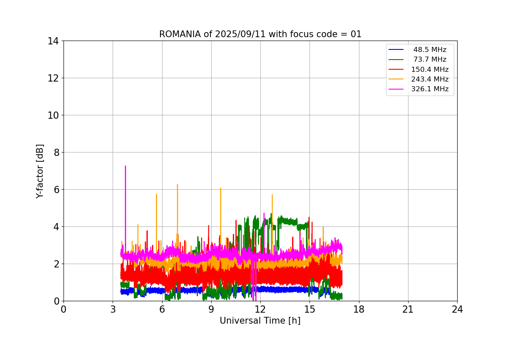Click the ROMANIA plot title

[x=260, y=34]
